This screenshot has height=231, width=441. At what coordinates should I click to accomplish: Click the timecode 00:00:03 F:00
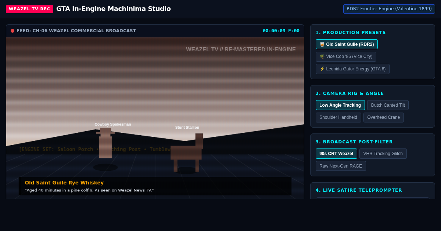click(281, 31)
